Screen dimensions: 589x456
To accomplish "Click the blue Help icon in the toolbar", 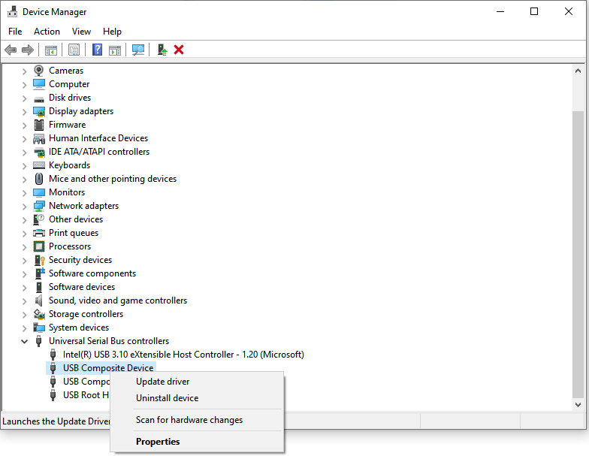I will pos(97,50).
